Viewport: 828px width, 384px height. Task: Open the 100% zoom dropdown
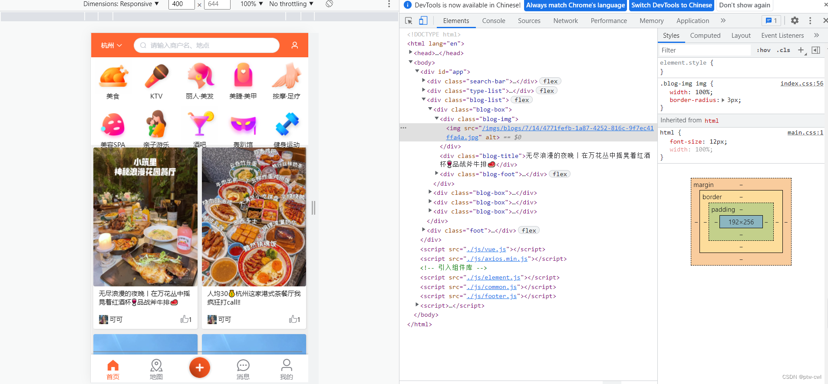[x=252, y=4]
